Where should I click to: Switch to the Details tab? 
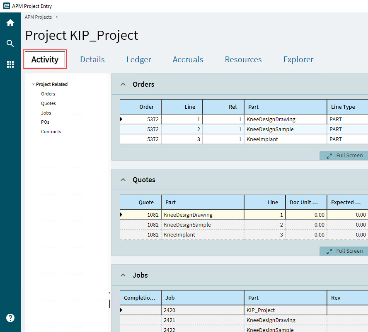click(92, 59)
